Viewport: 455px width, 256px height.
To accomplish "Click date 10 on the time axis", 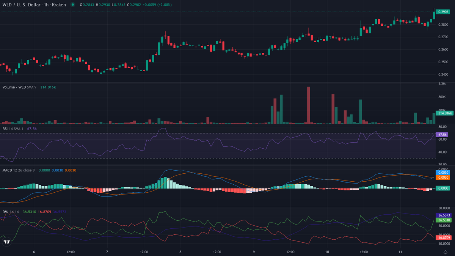I will click(x=327, y=252).
